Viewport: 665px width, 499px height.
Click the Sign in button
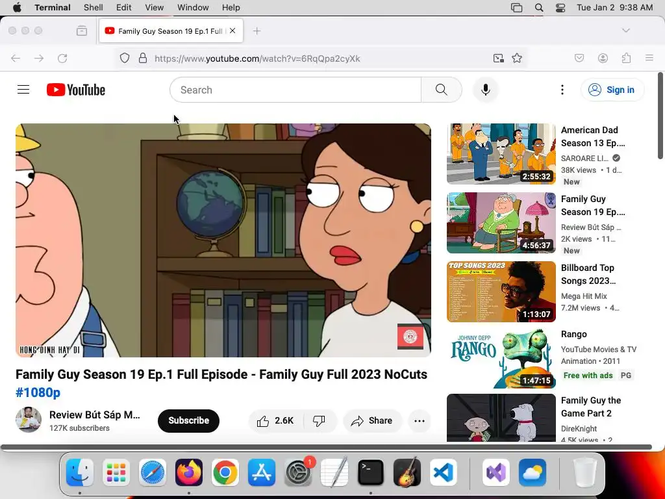click(x=612, y=90)
